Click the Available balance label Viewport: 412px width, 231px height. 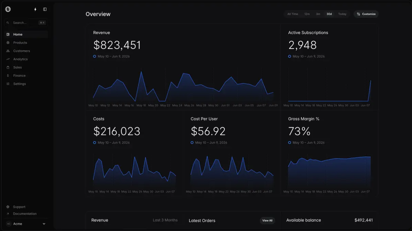304,220
